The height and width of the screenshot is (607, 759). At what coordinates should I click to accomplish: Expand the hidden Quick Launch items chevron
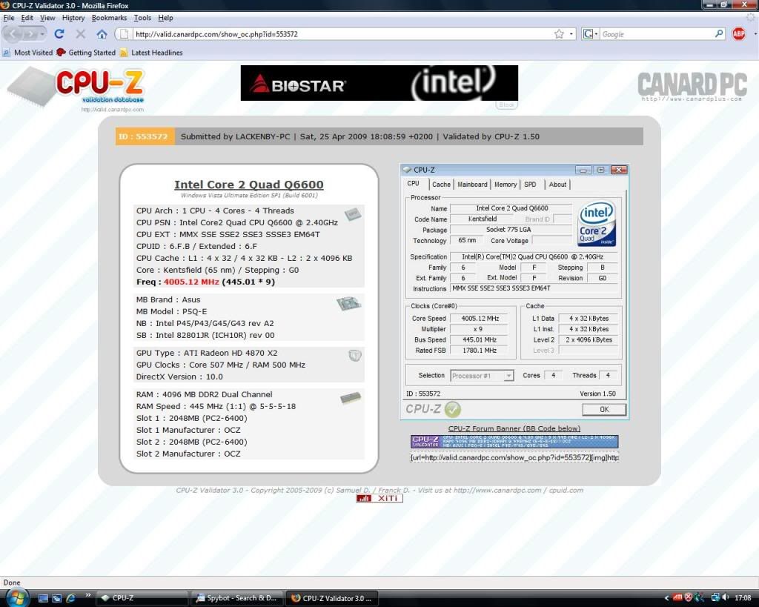[87, 595]
